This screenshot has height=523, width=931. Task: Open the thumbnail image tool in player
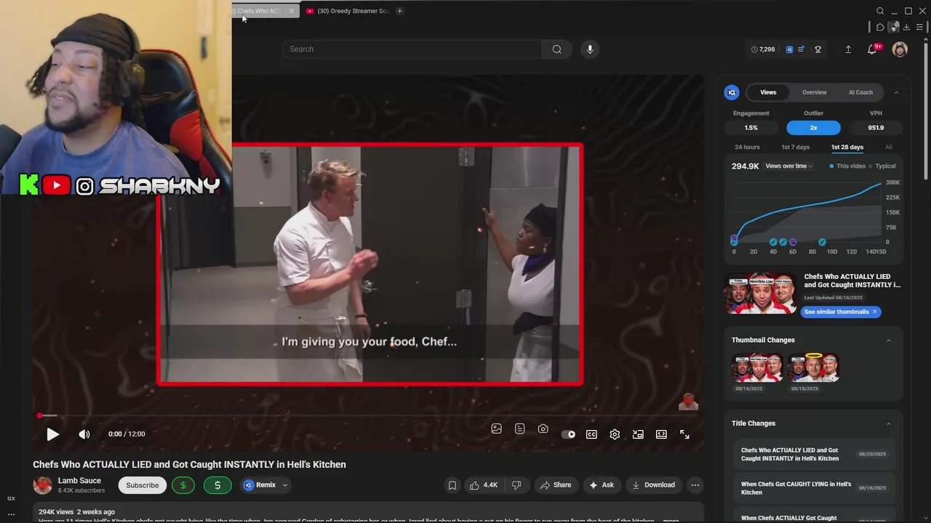point(497,429)
